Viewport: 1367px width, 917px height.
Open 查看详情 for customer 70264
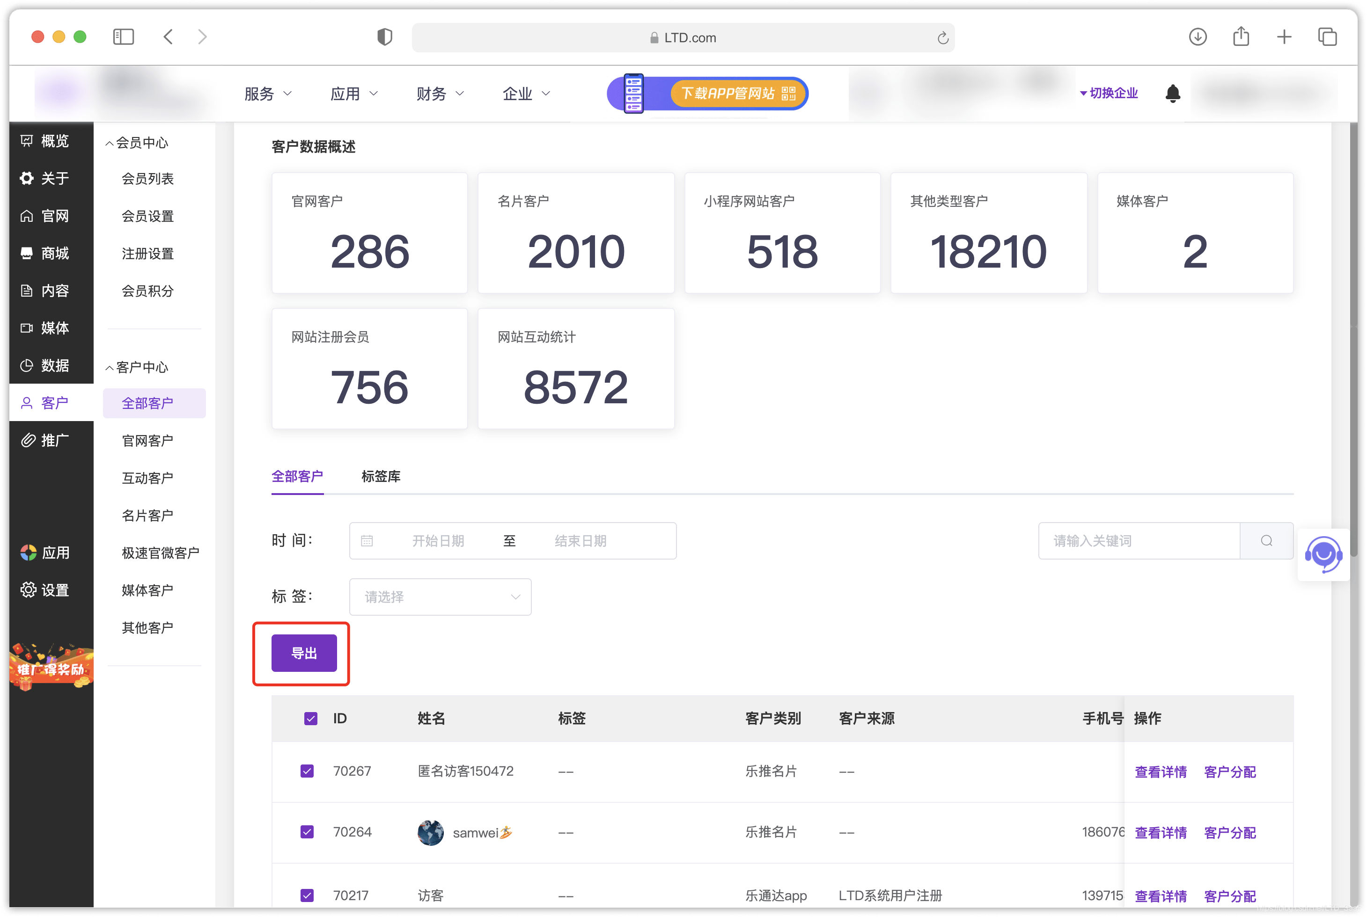[1161, 832]
